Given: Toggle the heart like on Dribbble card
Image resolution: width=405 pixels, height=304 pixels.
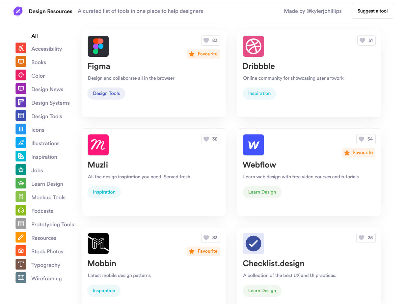Looking at the screenshot, I should (x=366, y=41).
